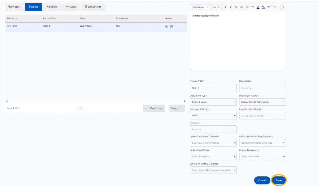Screen dimensions: 319x186
Task: Switch to the Sketch tab
Action: [52, 7]
